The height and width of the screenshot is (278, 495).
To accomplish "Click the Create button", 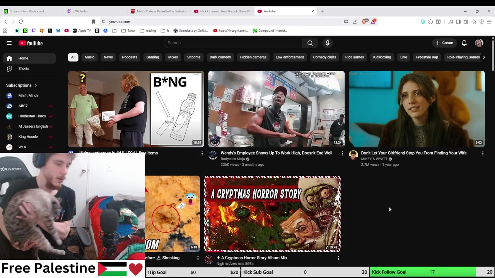I will 444,43.
